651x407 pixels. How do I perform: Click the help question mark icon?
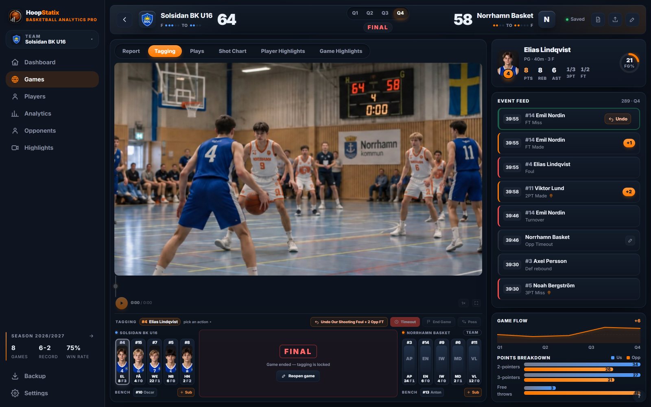tap(639, 396)
